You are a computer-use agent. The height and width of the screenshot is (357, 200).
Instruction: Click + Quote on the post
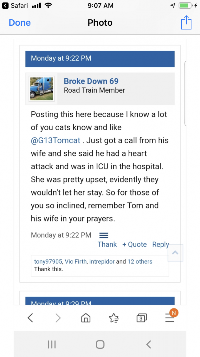(x=134, y=245)
